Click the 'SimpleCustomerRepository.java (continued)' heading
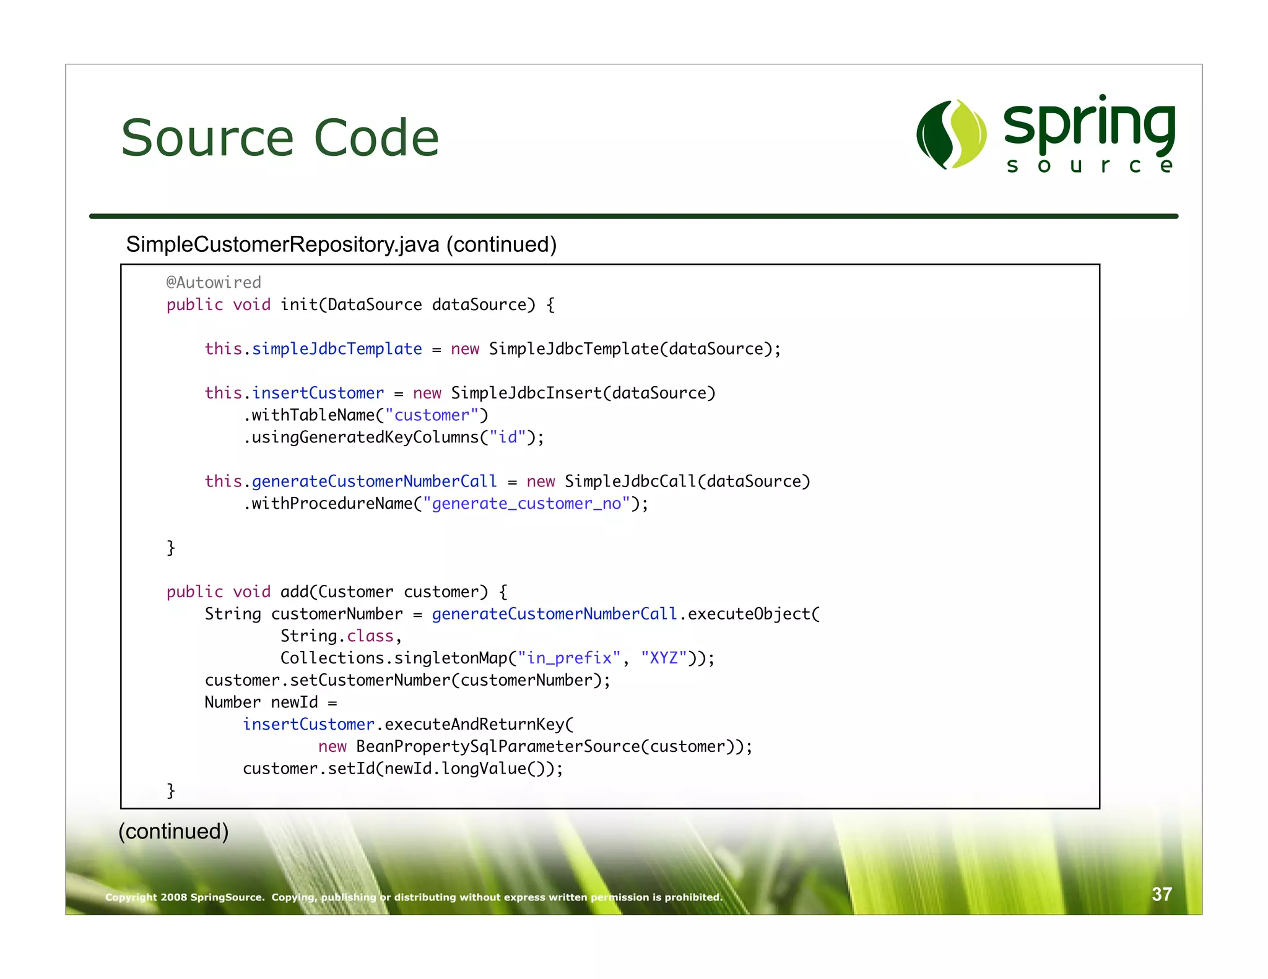This screenshot has width=1268, height=979. coord(341,244)
